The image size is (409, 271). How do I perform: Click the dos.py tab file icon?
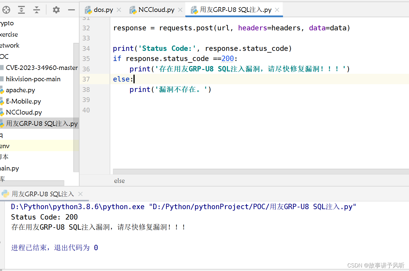(x=88, y=10)
